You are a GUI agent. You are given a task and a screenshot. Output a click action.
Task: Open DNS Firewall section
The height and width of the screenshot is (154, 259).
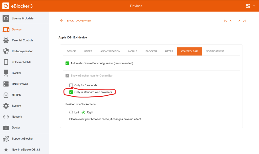click(x=25, y=84)
